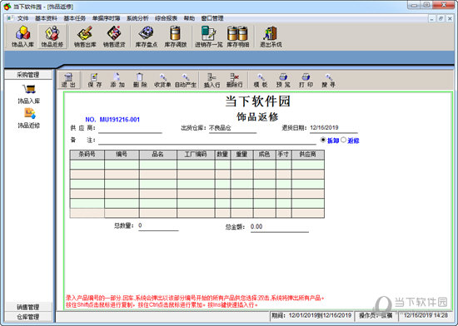The image size is (458, 326).
Task: Click the 退货日期 field 12/16/2019
Action: click(334, 128)
